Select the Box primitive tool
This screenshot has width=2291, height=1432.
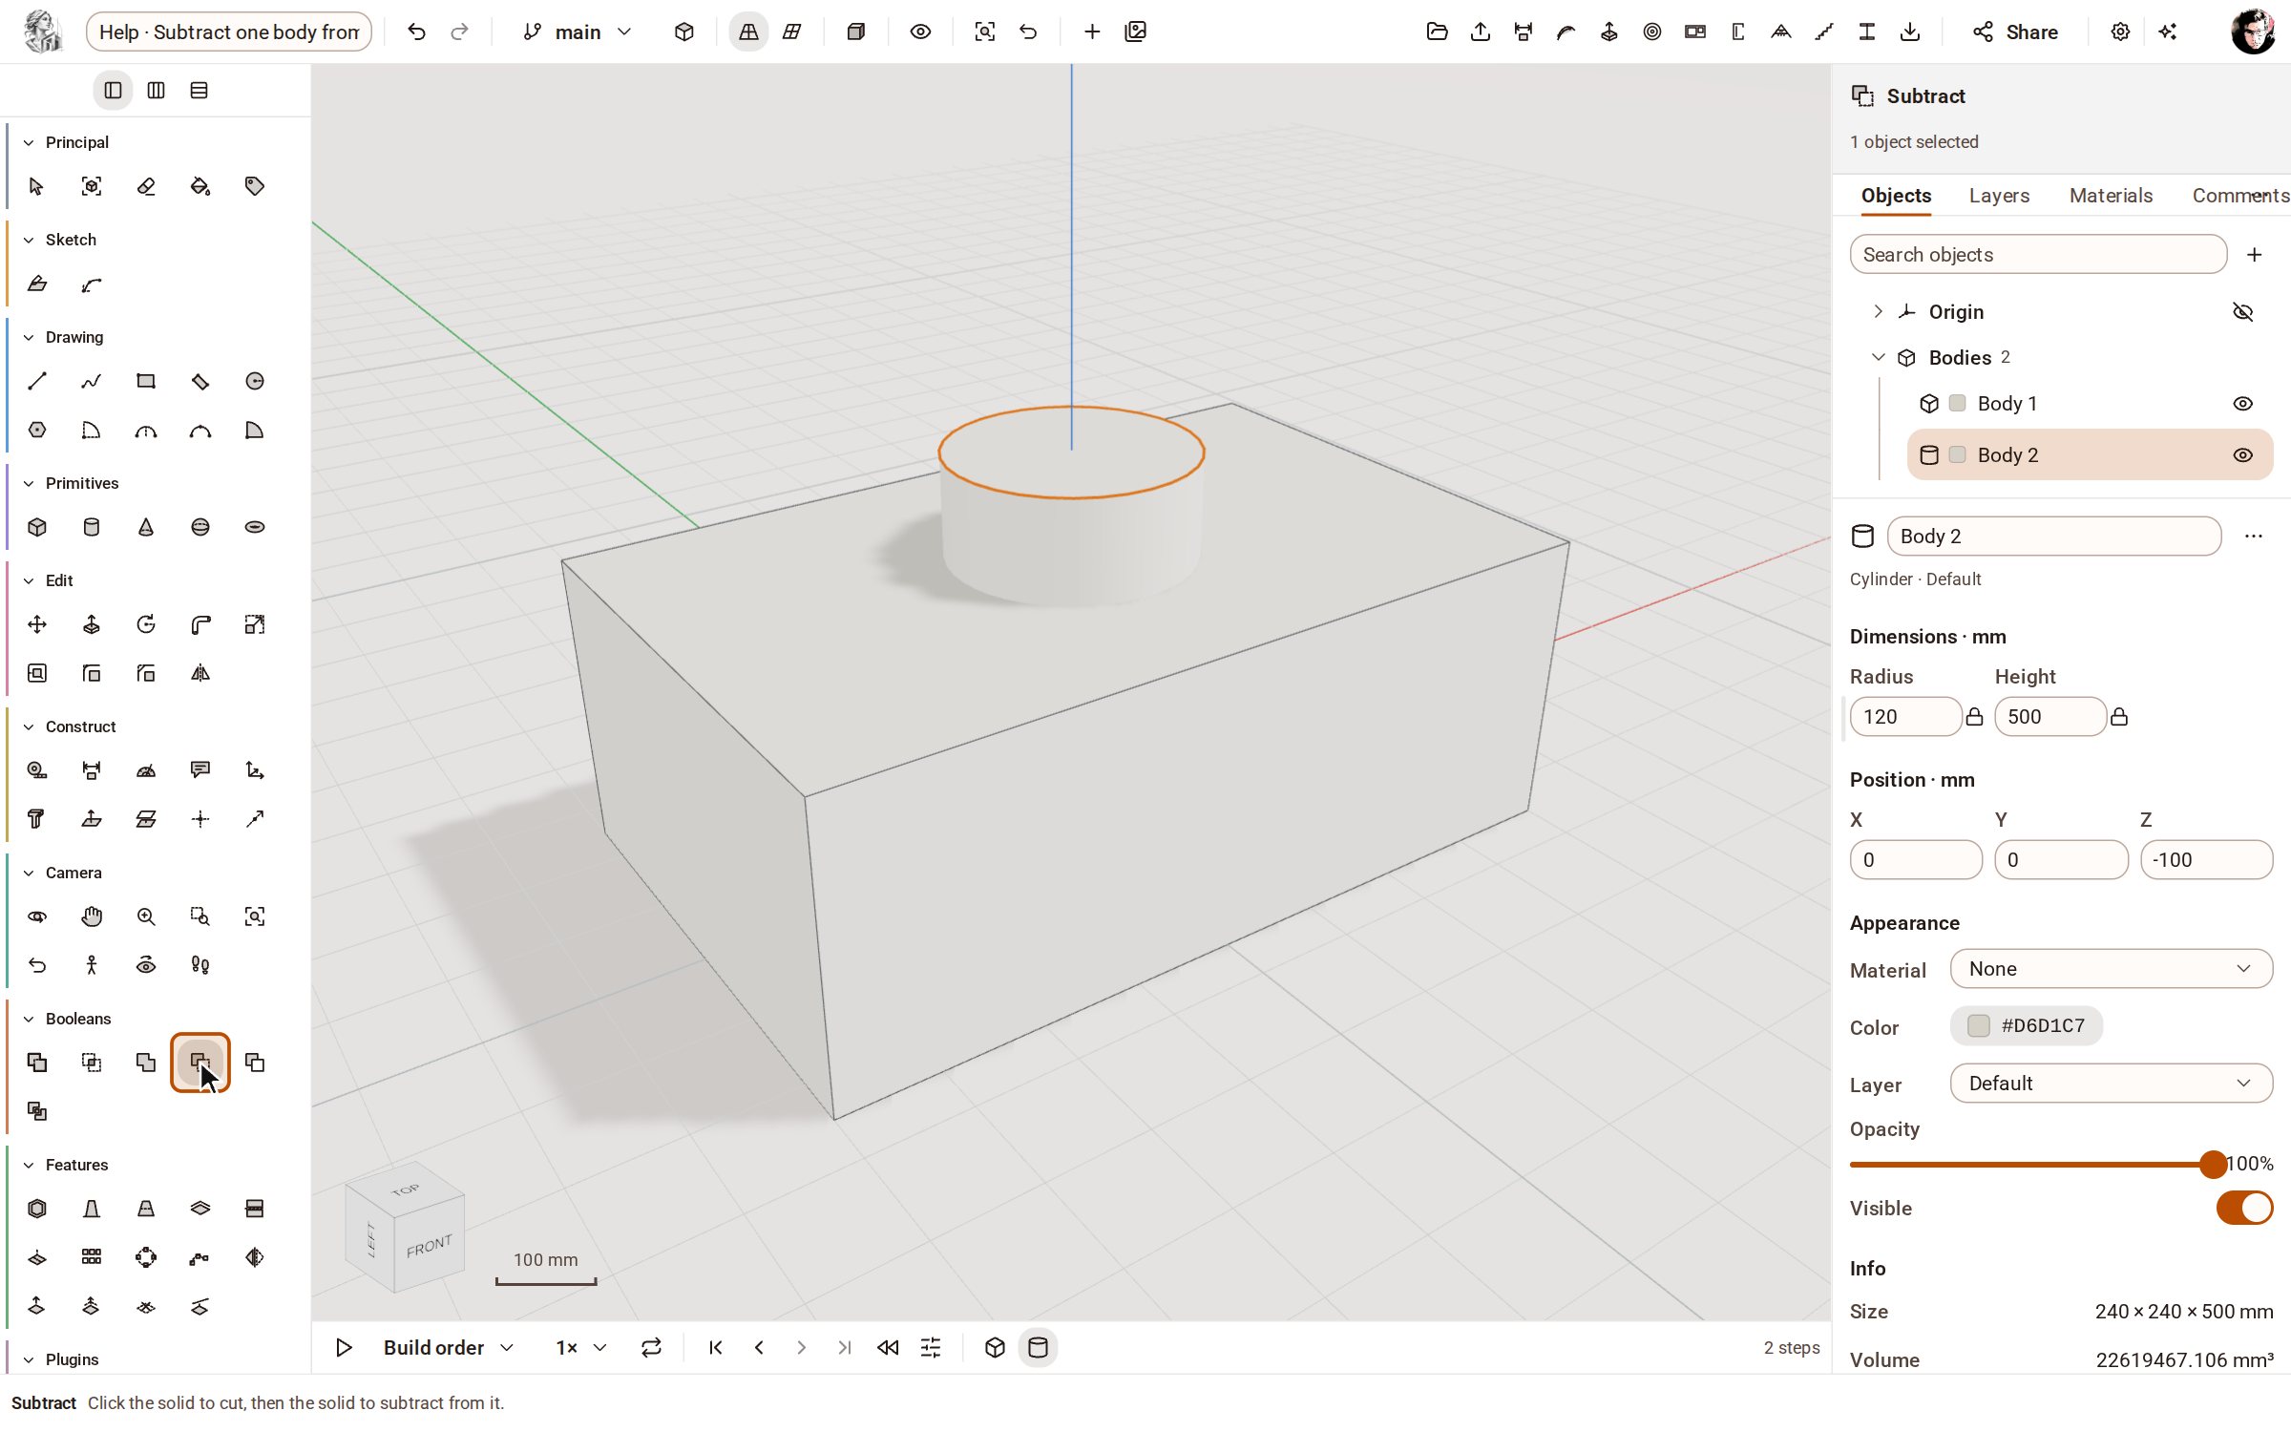tap(37, 527)
